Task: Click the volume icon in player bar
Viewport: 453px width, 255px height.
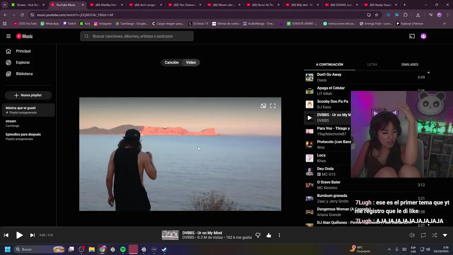Action: (x=412, y=235)
